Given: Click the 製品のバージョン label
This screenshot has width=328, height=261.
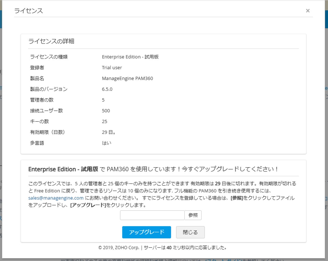Looking at the screenshot, I should click(x=49, y=89).
